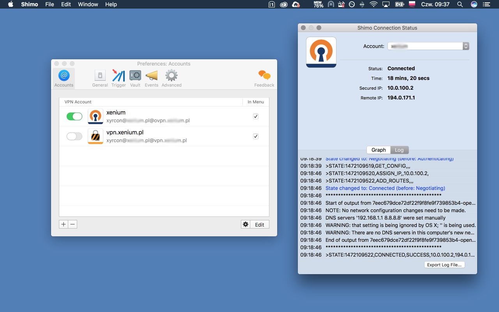Open the Accounts preferences pane
This screenshot has width=499, height=312.
(64, 78)
